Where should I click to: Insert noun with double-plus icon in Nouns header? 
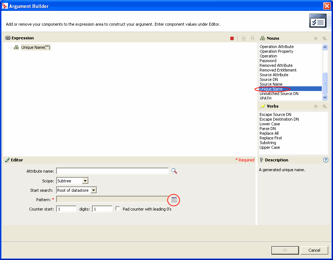(325, 38)
